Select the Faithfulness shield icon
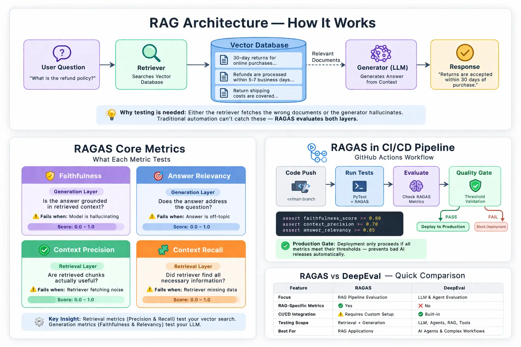 (50, 176)
